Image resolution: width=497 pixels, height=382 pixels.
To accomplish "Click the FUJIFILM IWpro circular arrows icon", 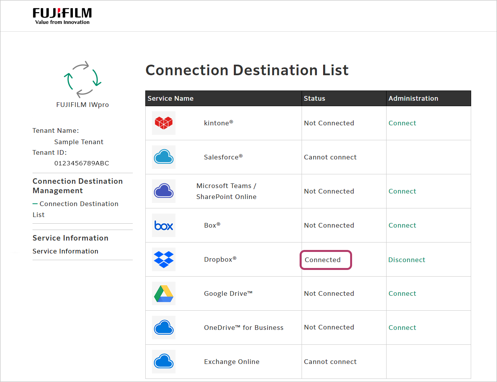I will 83,79.
